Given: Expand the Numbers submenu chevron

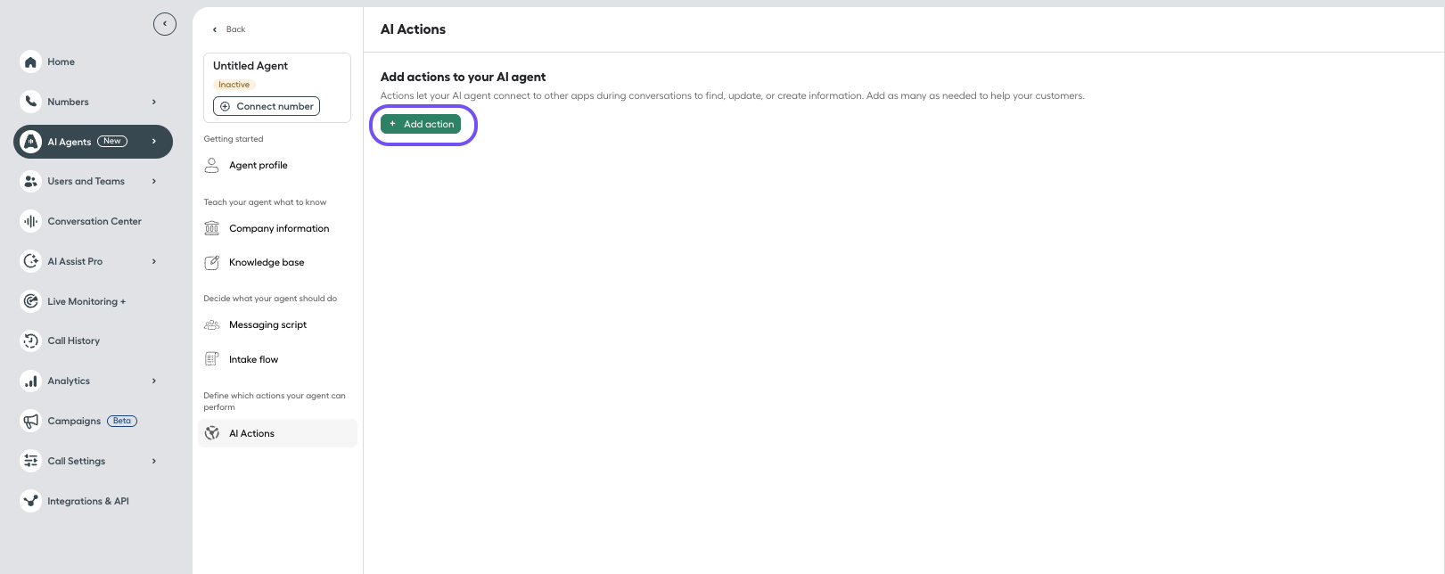Looking at the screenshot, I should [154, 102].
